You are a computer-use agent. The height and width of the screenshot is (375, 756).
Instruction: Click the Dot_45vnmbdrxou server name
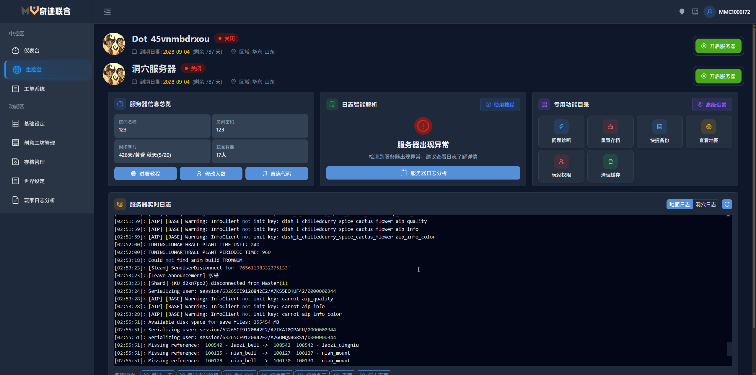pyautogui.click(x=171, y=39)
